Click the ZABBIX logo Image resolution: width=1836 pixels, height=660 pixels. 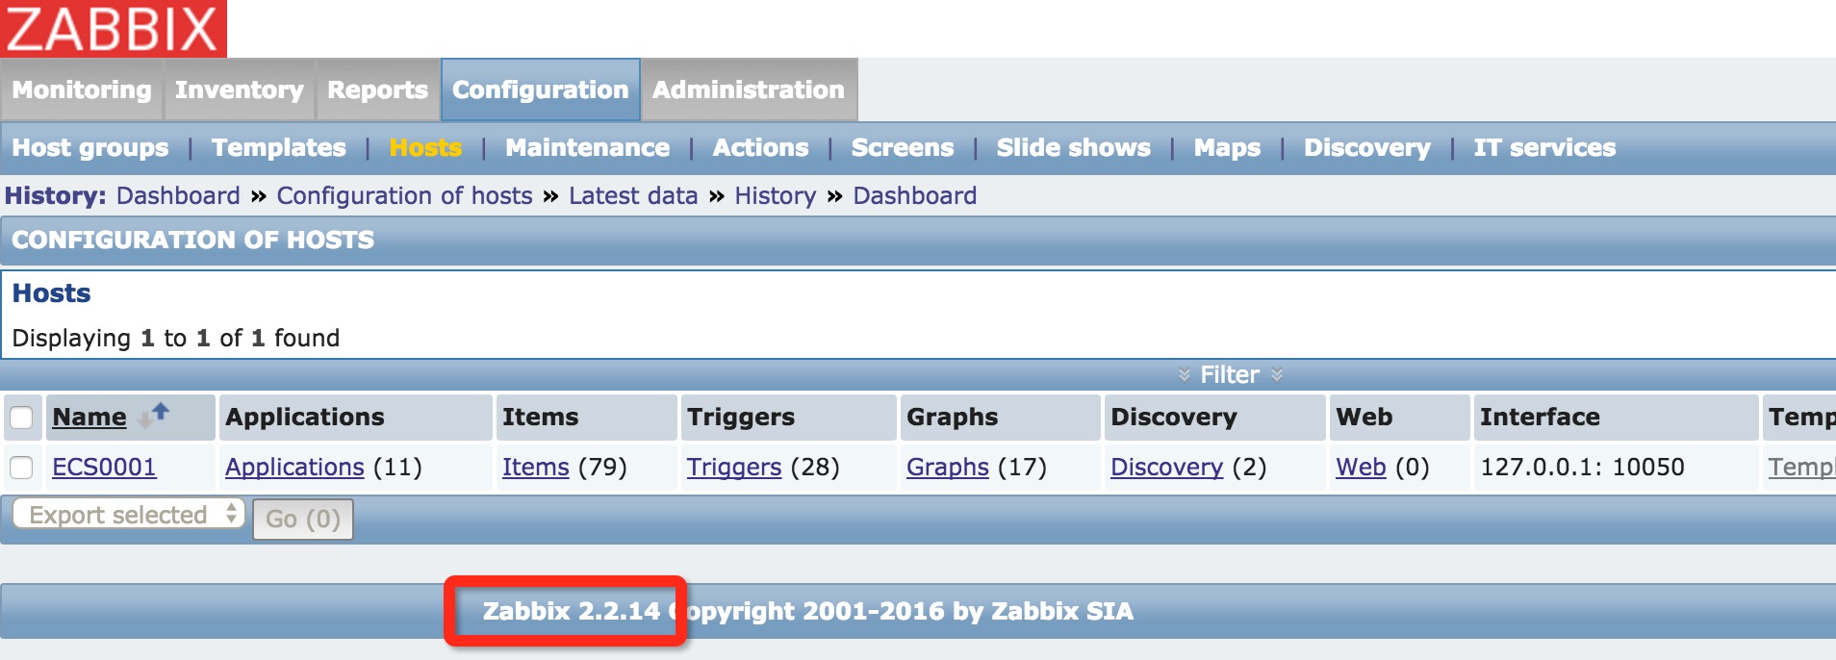click(x=114, y=28)
